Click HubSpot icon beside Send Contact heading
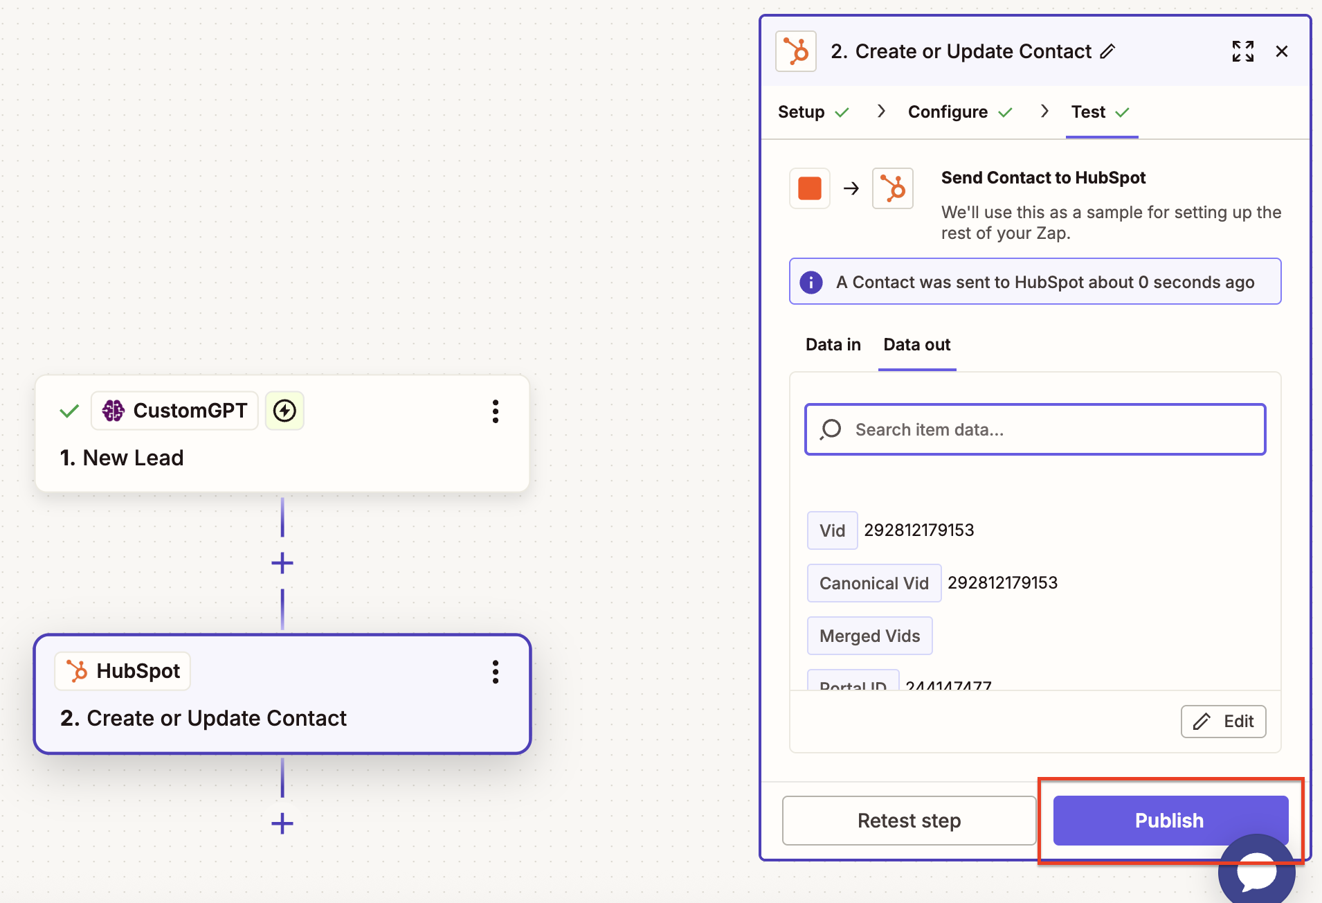Image resolution: width=1322 pixels, height=903 pixels. [x=893, y=188]
